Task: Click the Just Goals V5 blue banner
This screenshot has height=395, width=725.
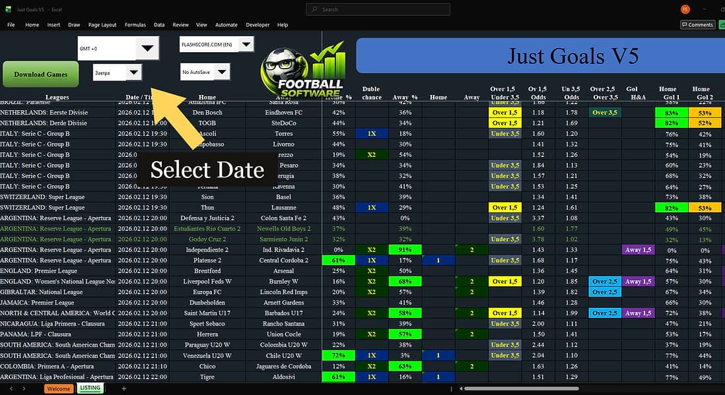Action: click(541, 55)
